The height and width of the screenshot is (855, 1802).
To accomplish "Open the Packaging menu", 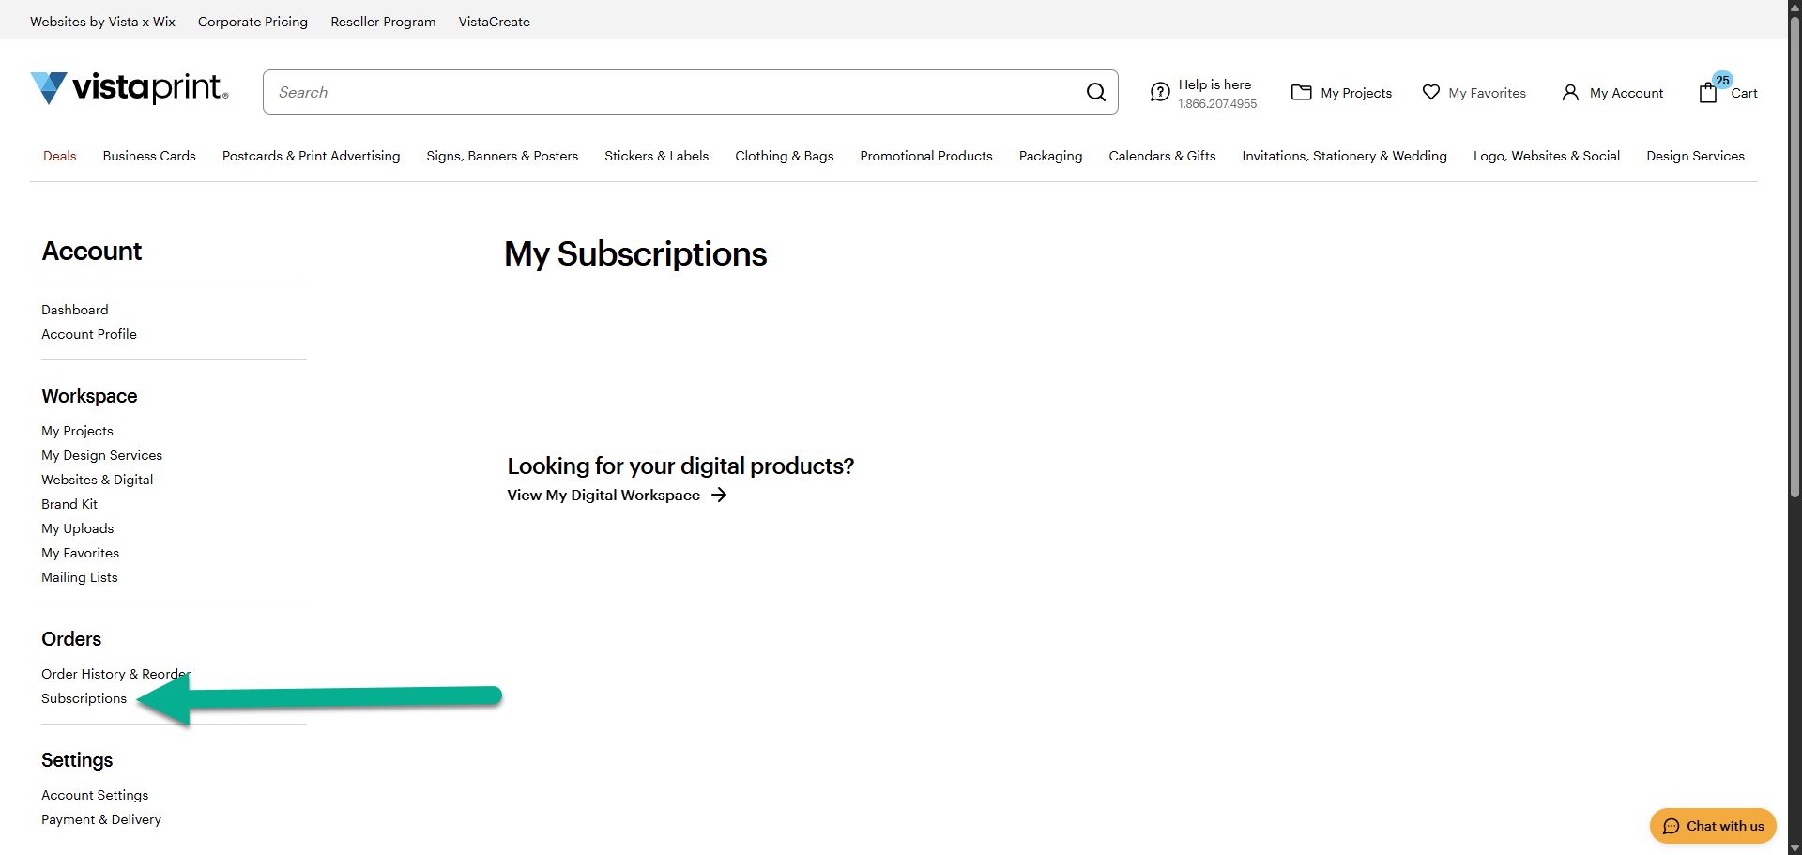I will pyautogui.click(x=1050, y=156).
